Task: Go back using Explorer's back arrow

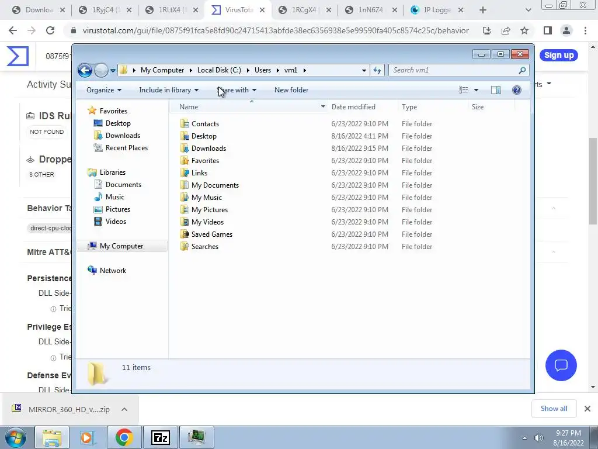Action: (x=85, y=70)
